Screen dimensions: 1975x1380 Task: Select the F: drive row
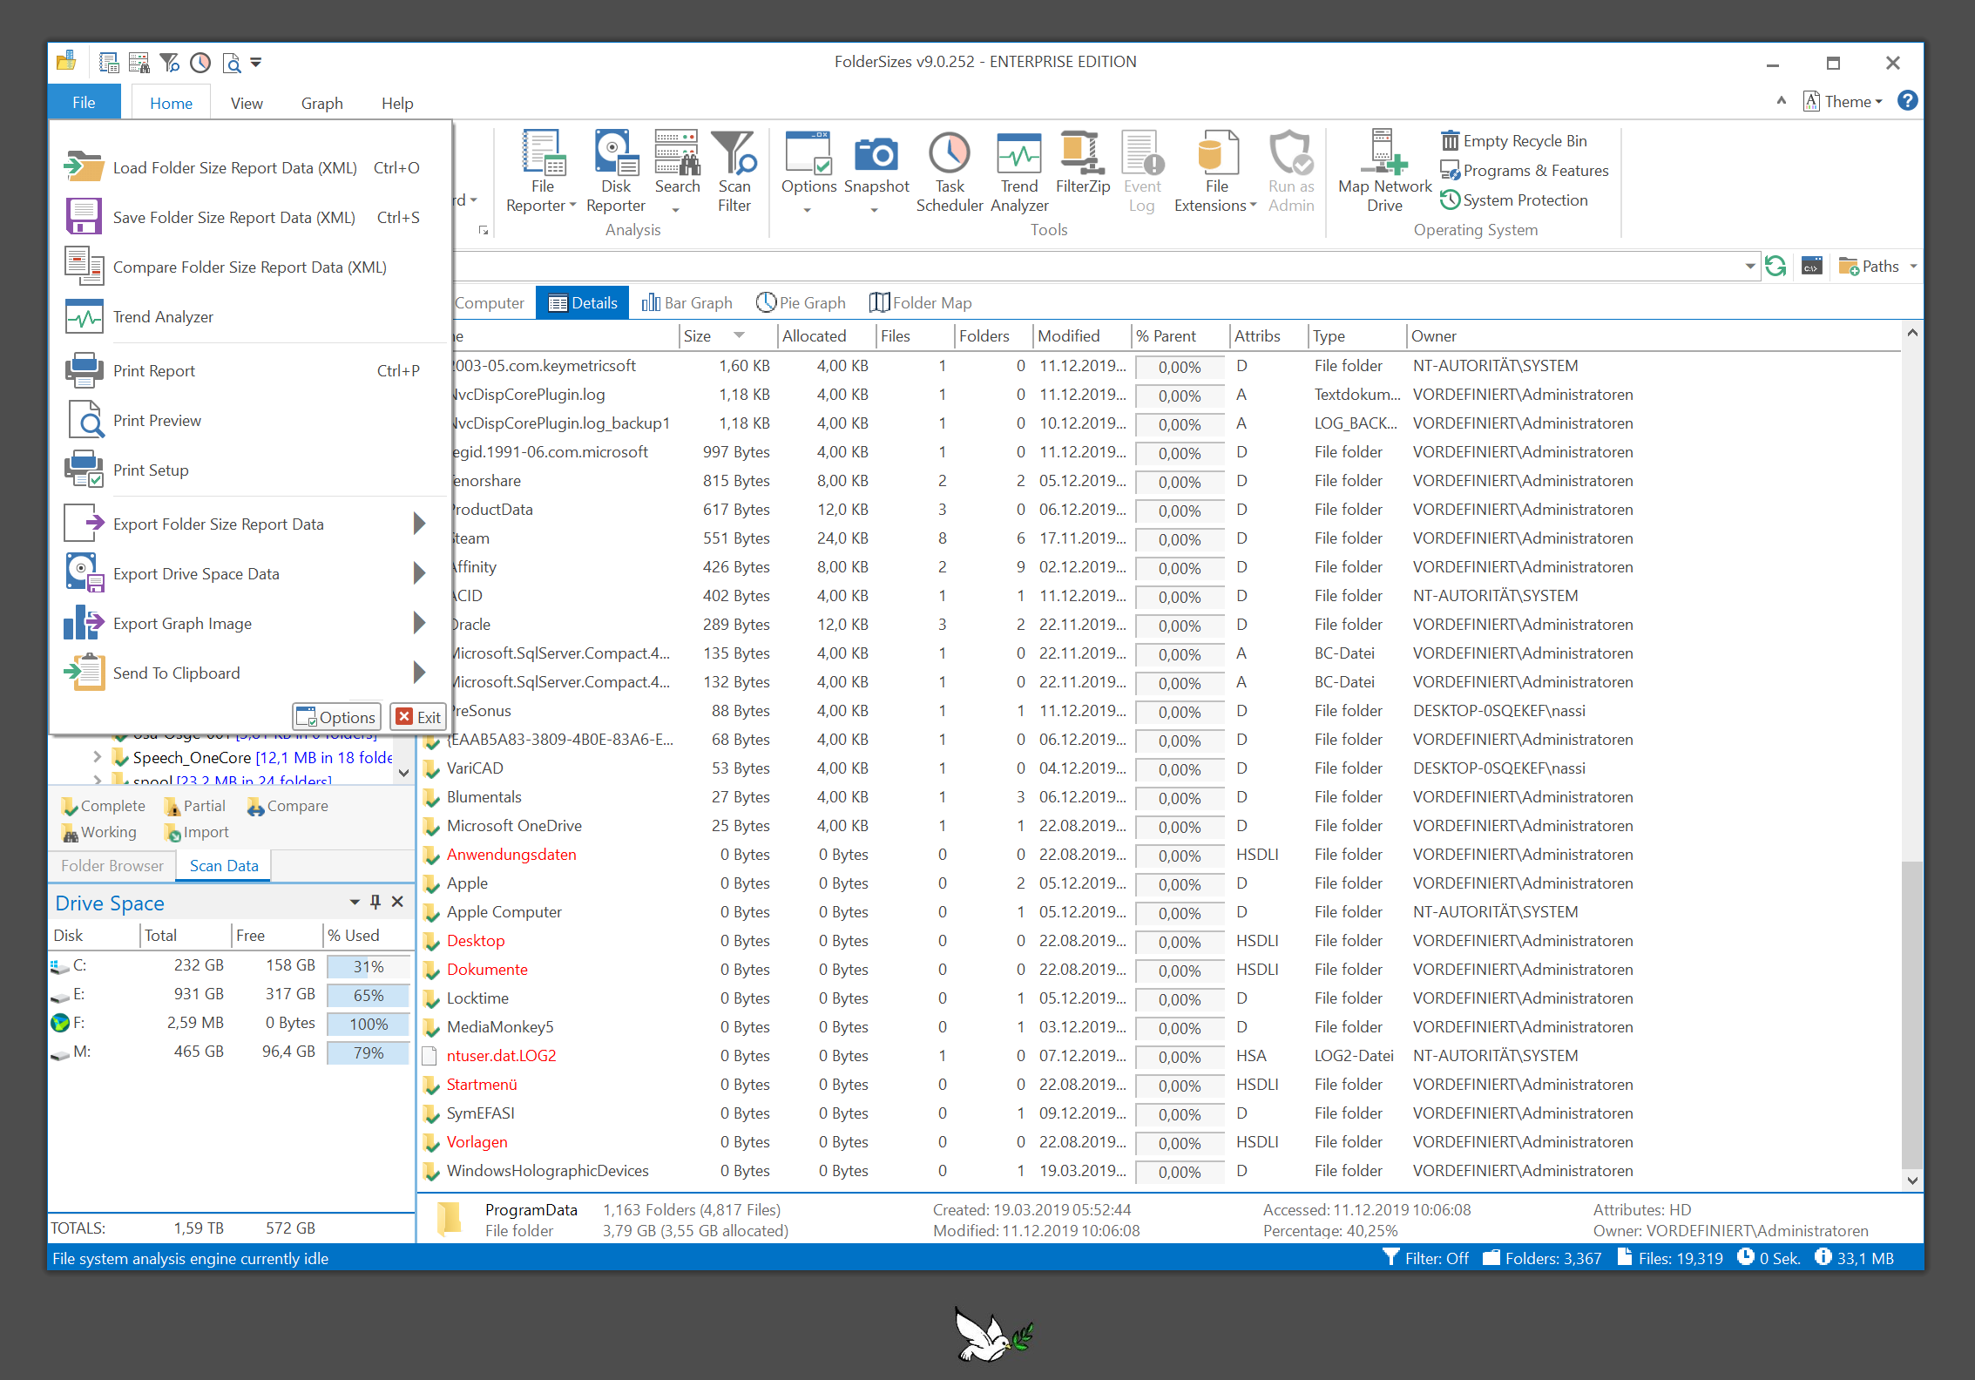231,1024
